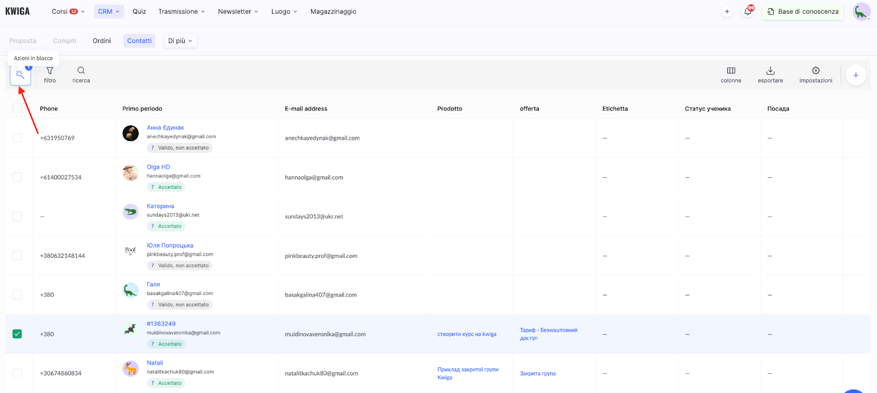Click the question mark on Olga HD's Accettato badge
Image resolution: width=877 pixels, height=393 pixels.
pos(152,187)
